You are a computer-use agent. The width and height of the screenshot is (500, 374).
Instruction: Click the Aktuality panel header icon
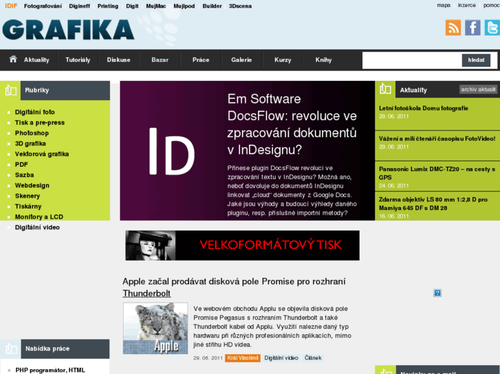coord(385,89)
